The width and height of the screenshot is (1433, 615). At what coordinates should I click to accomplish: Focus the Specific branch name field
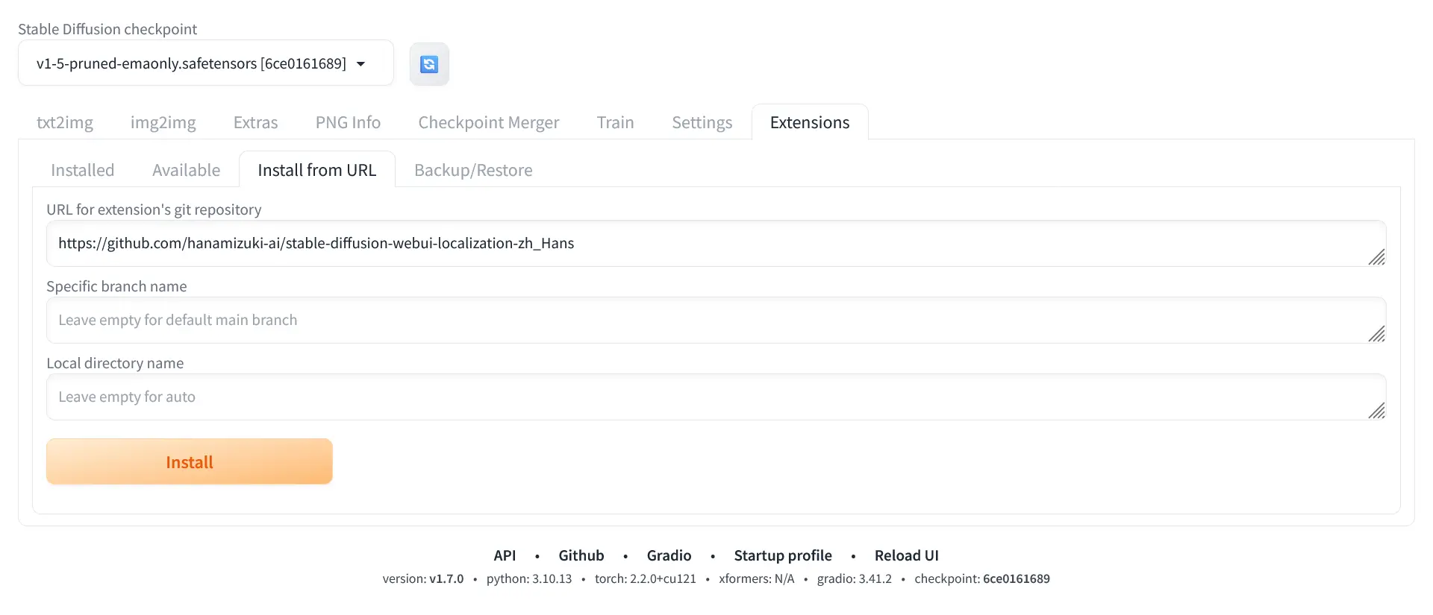pyautogui.click(x=716, y=321)
